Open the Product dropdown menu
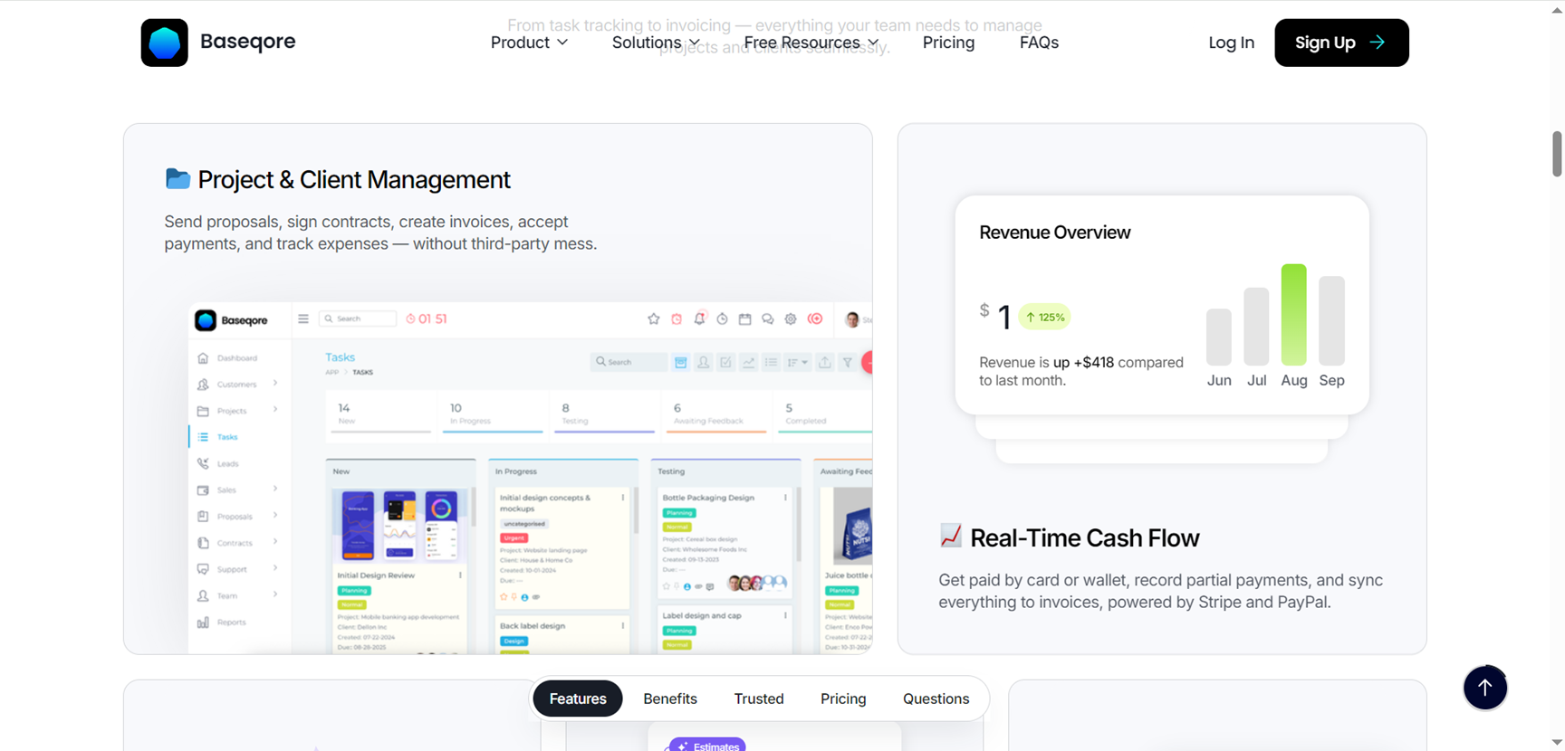 [x=529, y=43]
